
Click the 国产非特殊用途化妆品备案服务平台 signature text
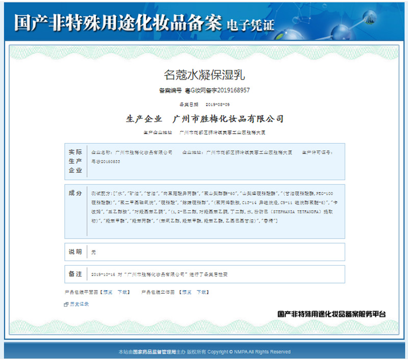[x=331, y=314]
